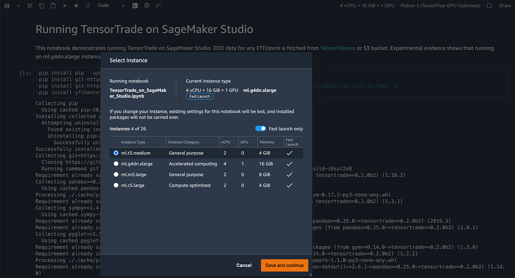
Task: Restart the kernel
Action: pos(88,6)
